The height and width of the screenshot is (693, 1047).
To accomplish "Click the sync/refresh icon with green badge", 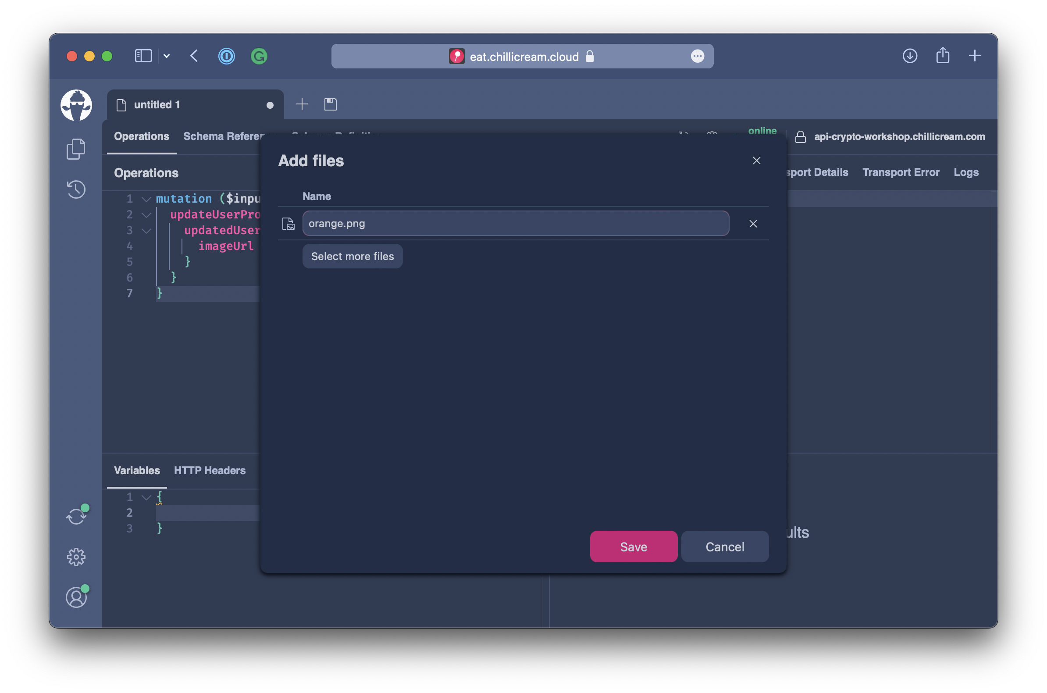I will tap(77, 516).
